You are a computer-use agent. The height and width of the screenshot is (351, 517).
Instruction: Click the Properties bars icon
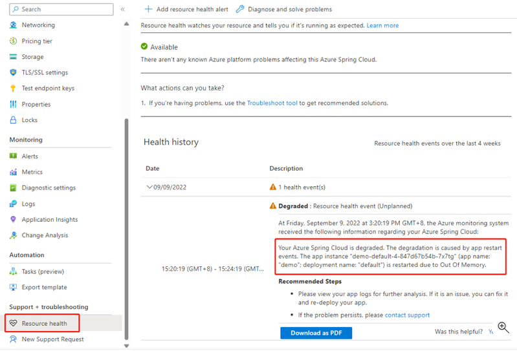click(x=13, y=104)
